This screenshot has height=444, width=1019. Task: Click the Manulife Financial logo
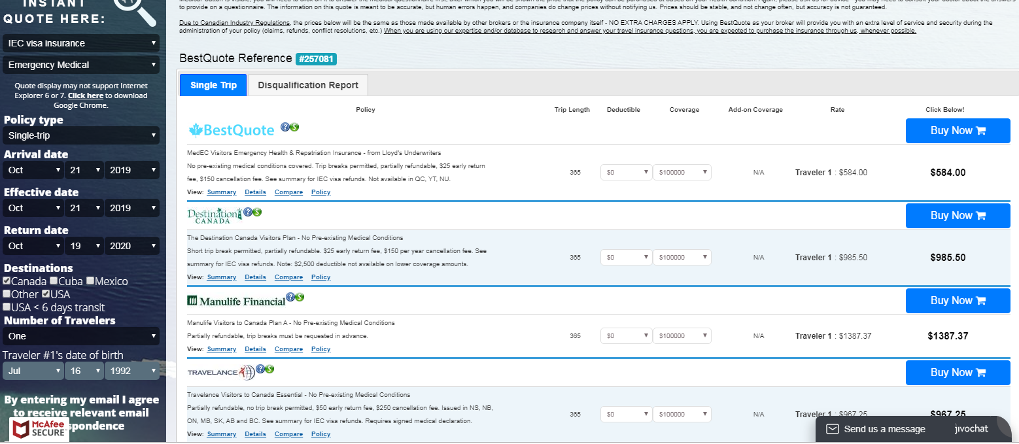[236, 301]
